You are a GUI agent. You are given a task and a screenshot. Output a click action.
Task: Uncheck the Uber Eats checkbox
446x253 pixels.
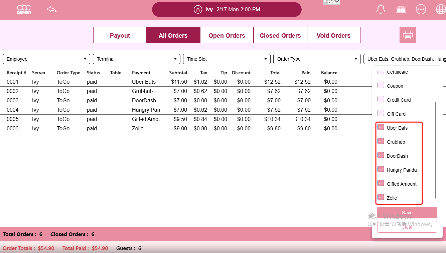pyautogui.click(x=381, y=127)
